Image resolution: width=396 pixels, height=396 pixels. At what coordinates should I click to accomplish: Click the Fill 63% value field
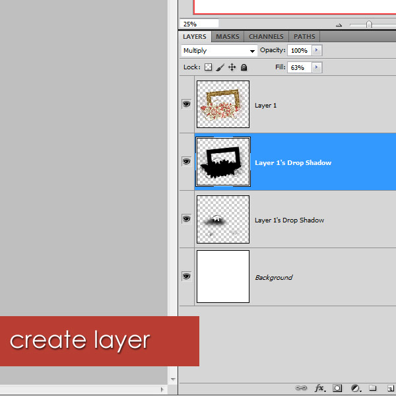pyautogui.click(x=300, y=67)
